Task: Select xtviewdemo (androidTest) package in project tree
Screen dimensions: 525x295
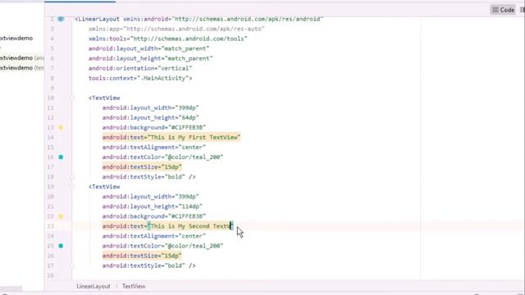Action: (x=22, y=58)
